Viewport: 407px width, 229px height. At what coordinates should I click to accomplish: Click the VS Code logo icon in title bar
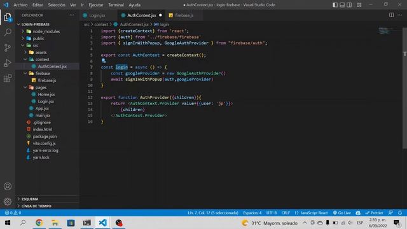click(6, 4)
